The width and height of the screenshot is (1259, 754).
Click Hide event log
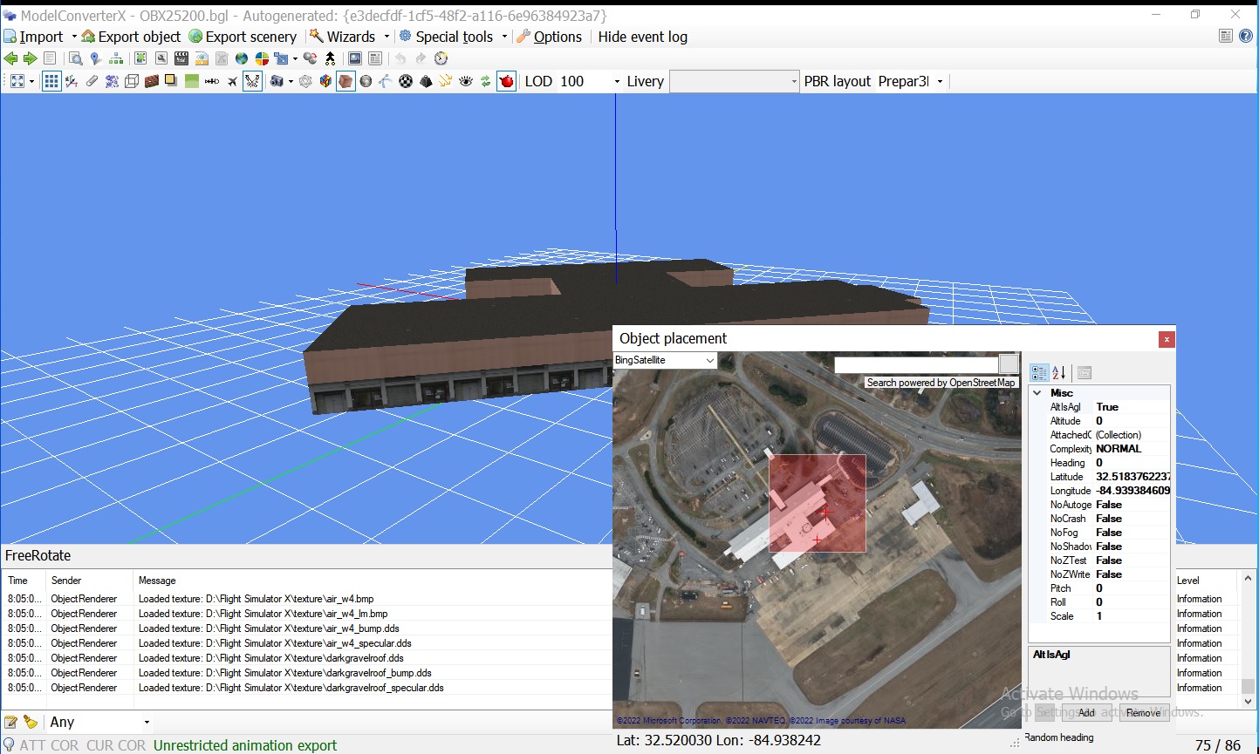click(642, 37)
